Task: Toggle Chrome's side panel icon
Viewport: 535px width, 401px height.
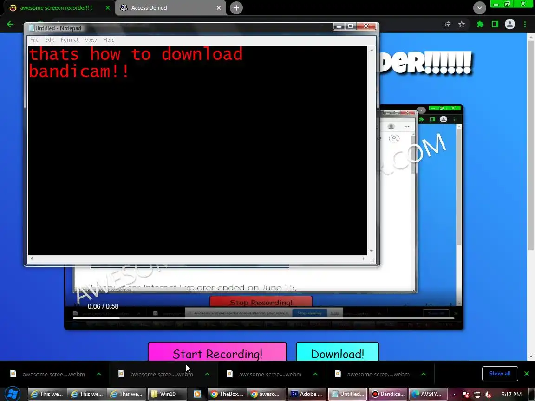Action: click(x=495, y=24)
